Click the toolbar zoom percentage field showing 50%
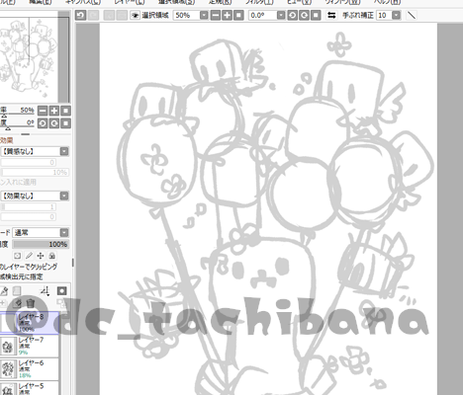The width and height of the screenshot is (463, 395). coord(186,15)
